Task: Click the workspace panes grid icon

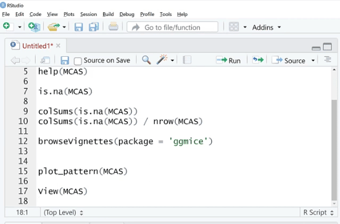Action: click(234, 27)
